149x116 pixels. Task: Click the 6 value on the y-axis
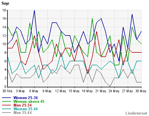(x=5, y=61)
